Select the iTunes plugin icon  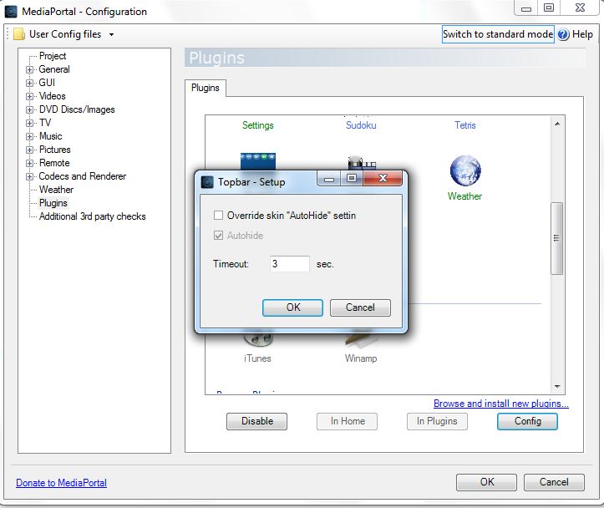point(257,339)
